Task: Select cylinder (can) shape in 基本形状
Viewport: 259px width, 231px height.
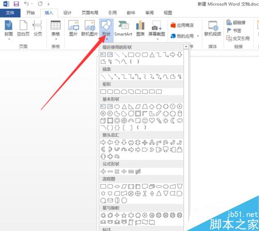Action: coord(180,114)
